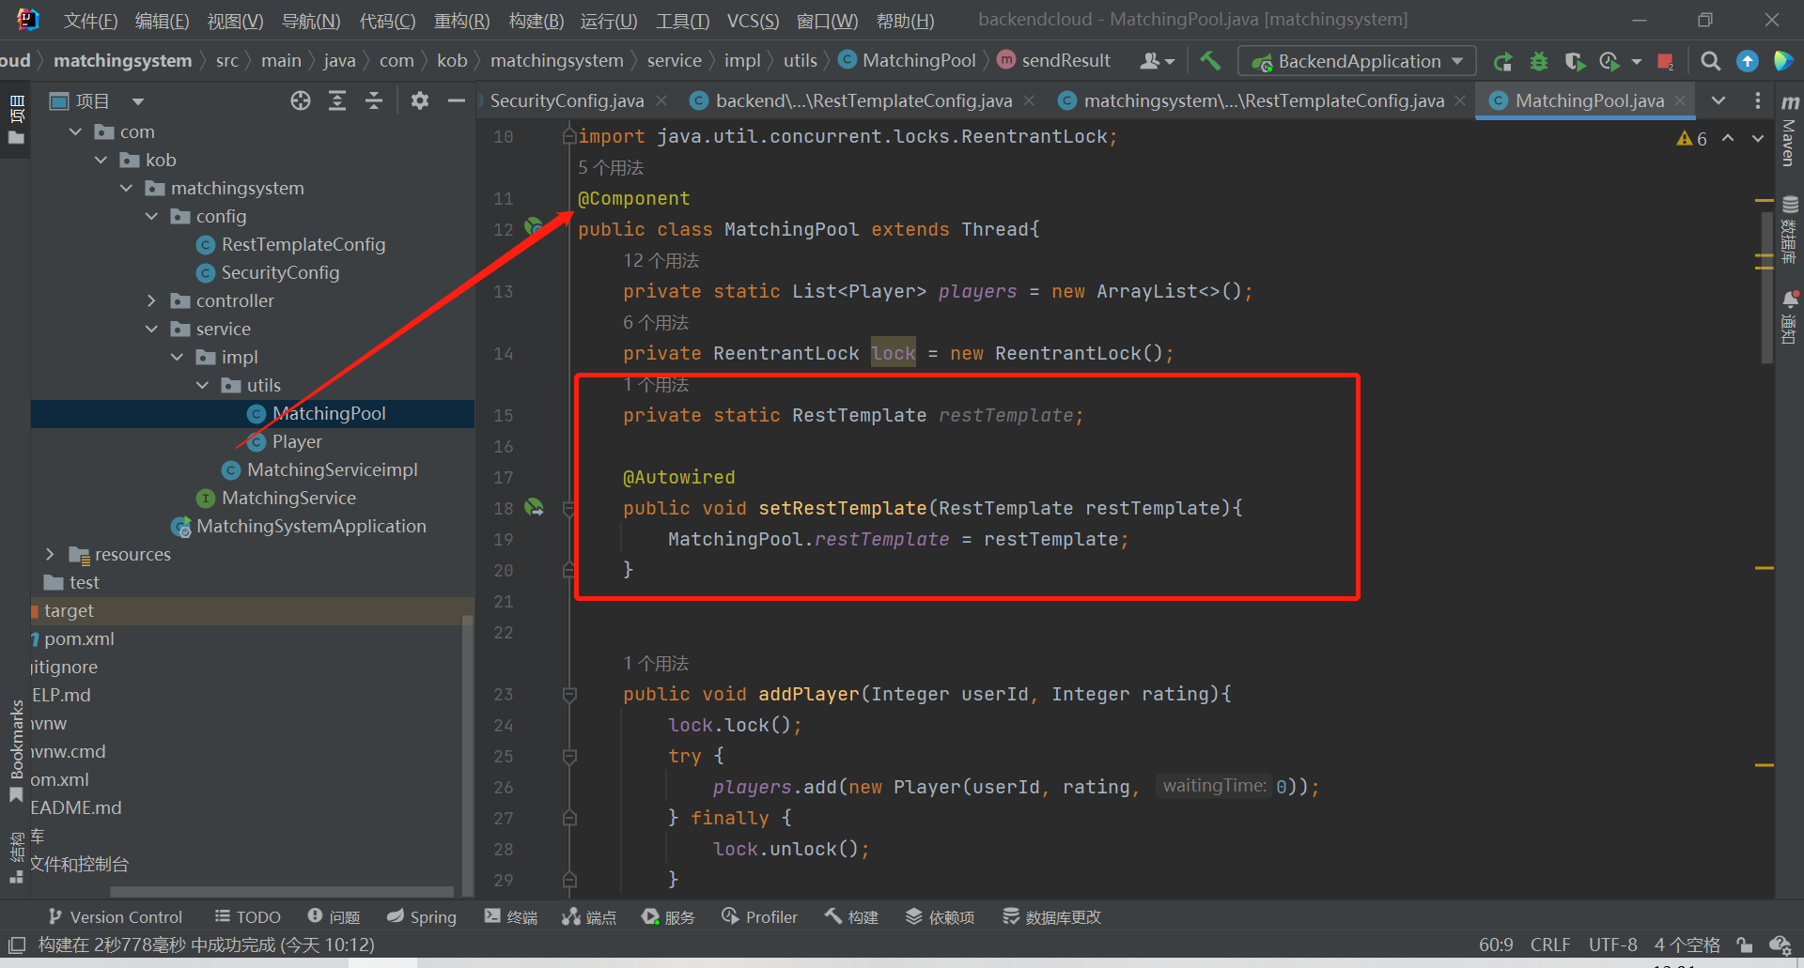Click Spring bean gutter icon at line 12
1804x968 pixels.
coord(534,226)
